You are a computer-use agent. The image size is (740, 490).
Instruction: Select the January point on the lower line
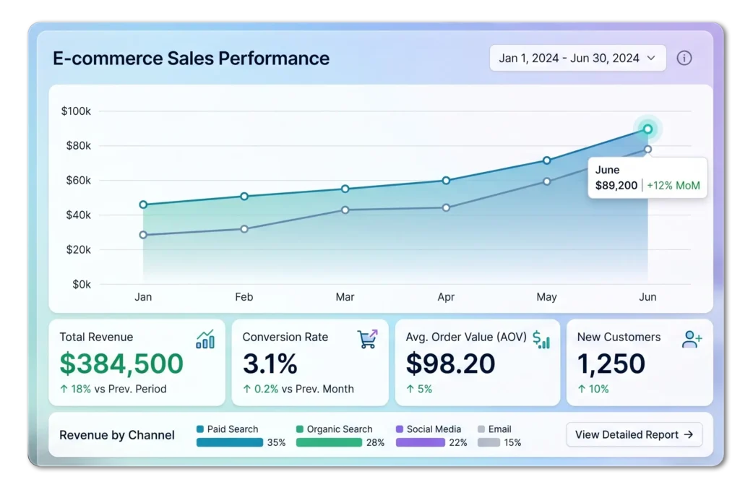(144, 235)
